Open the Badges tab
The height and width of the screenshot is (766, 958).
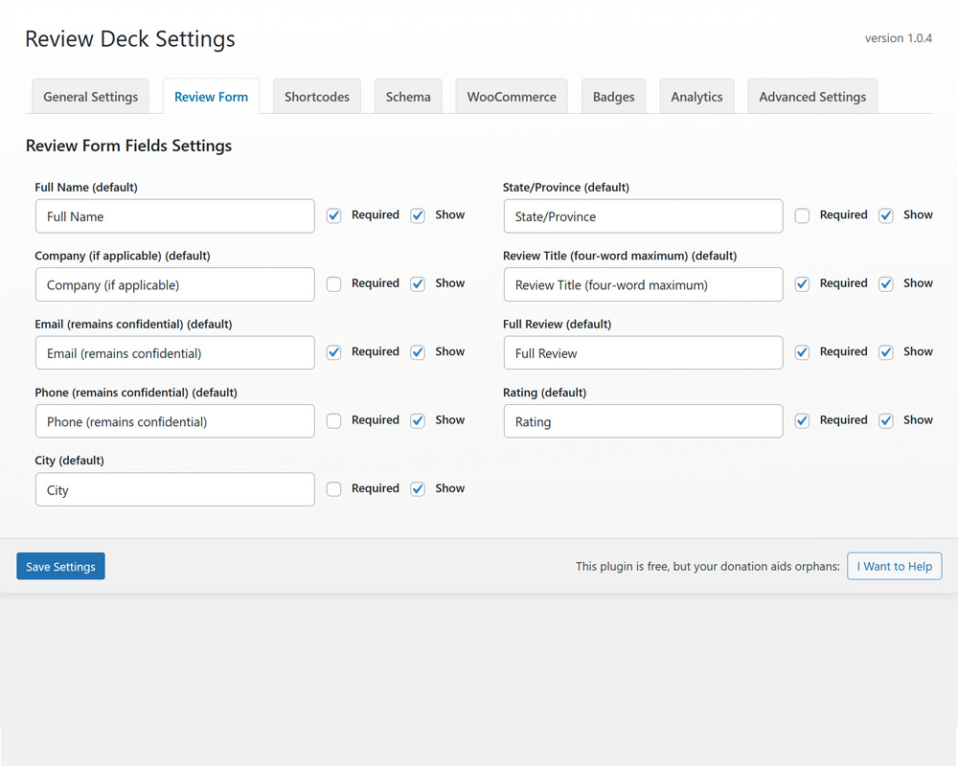click(x=613, y=96)
